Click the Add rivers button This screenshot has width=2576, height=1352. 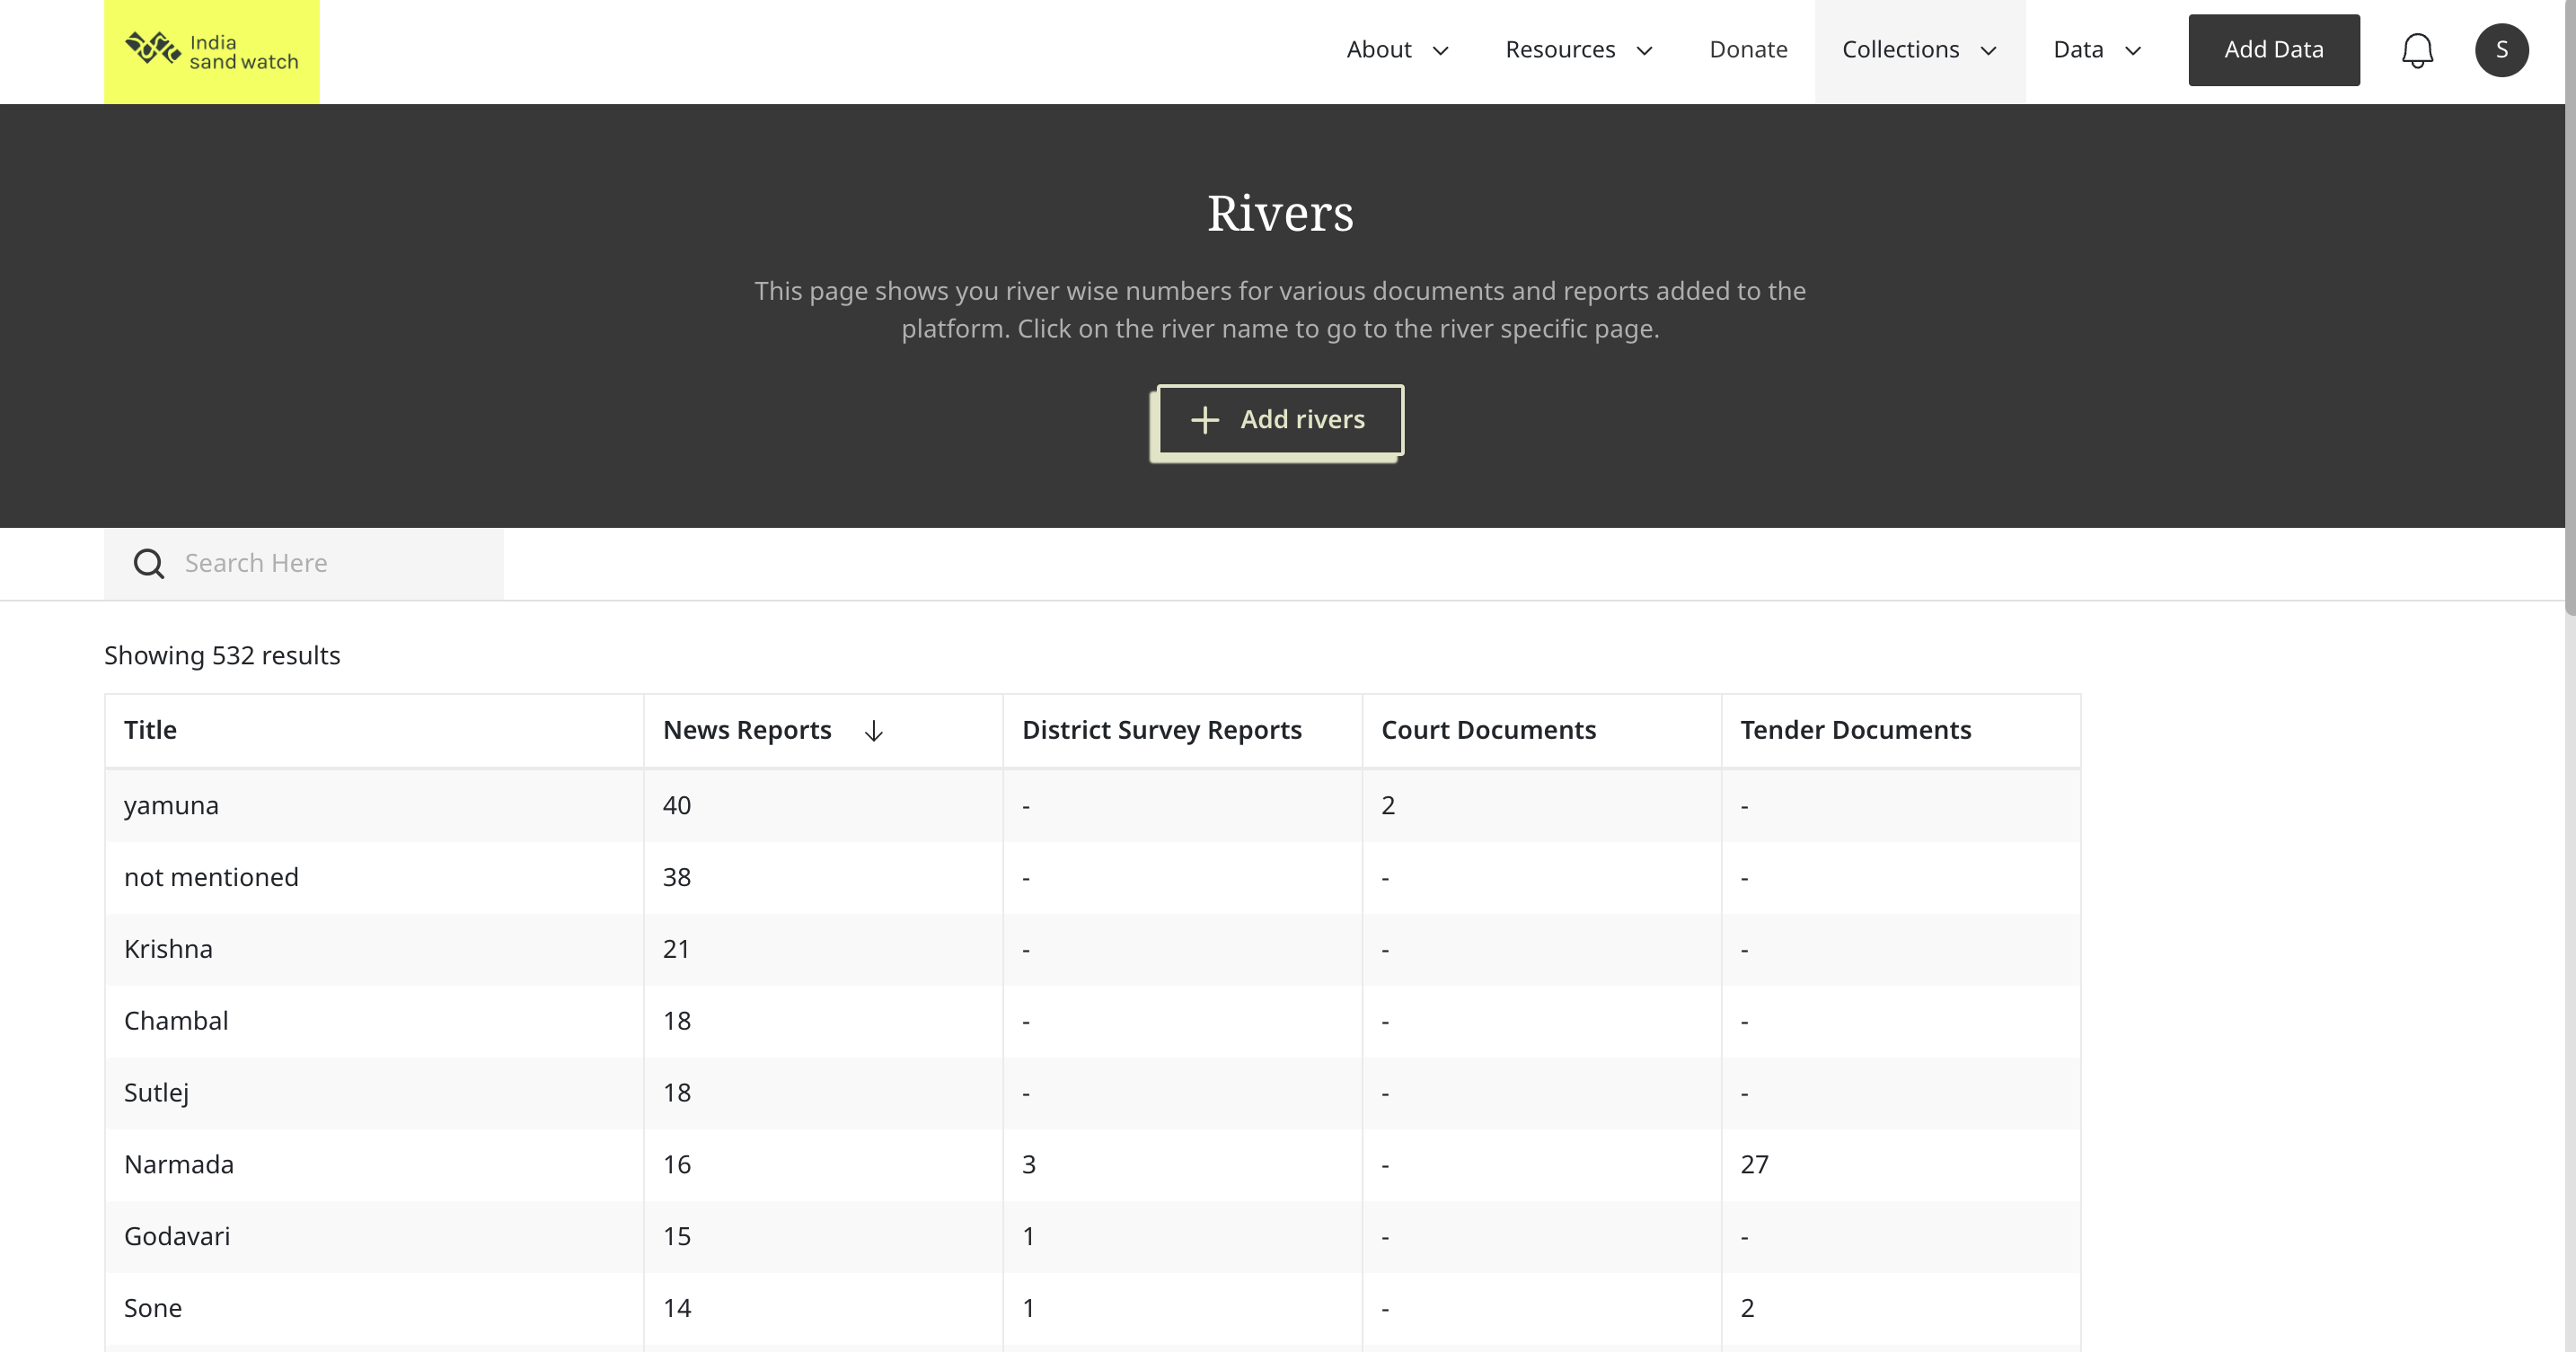tap(1279, 419)
